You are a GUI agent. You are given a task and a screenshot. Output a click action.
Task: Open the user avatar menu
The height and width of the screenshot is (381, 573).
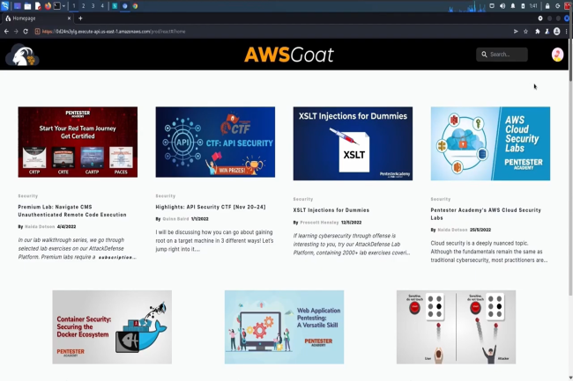point(557,55)
